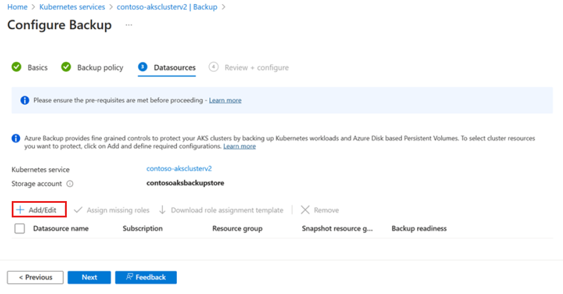Open Learn more link after Azure Backup description
The width and height of the screenshot is (563, 294).
coord(240,146)
